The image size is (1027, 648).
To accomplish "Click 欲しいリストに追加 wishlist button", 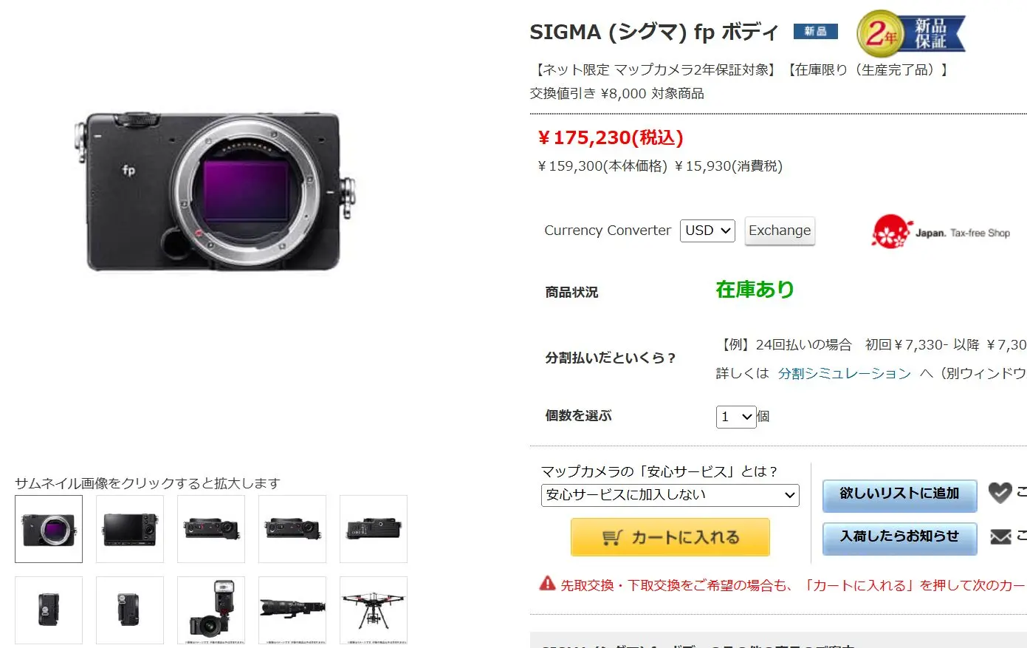I will click(x=899, y=494).
